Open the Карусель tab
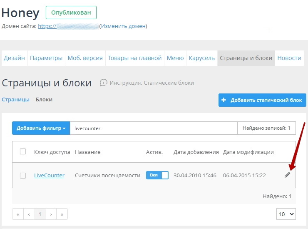Image resolution: width=308 pixels, height=229 pixels. pos(201,58)
